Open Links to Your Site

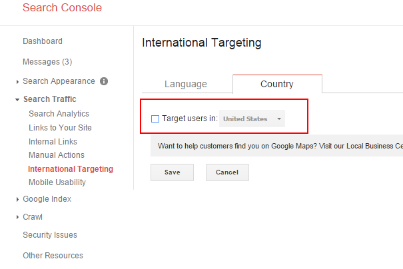[60, 128]
